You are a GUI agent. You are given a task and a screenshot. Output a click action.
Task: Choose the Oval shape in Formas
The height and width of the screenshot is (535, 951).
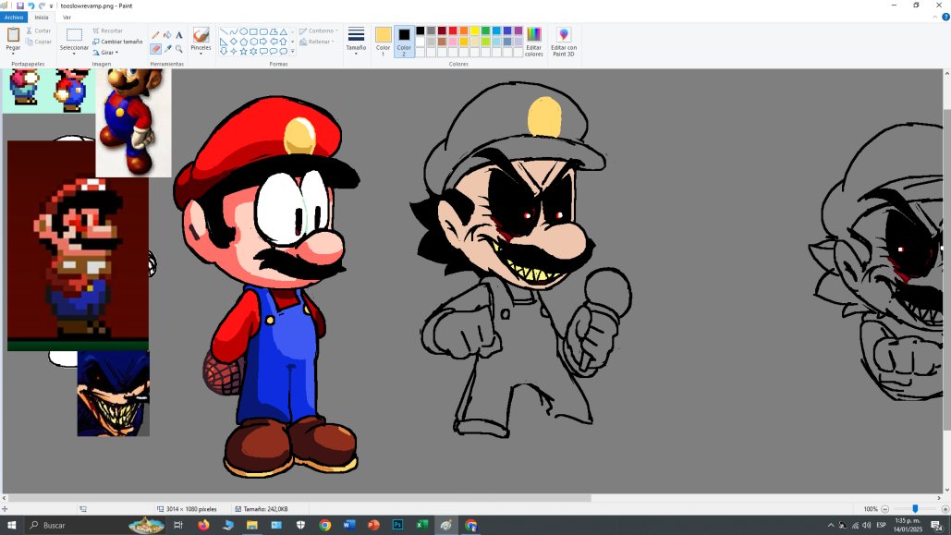point(243,31)
